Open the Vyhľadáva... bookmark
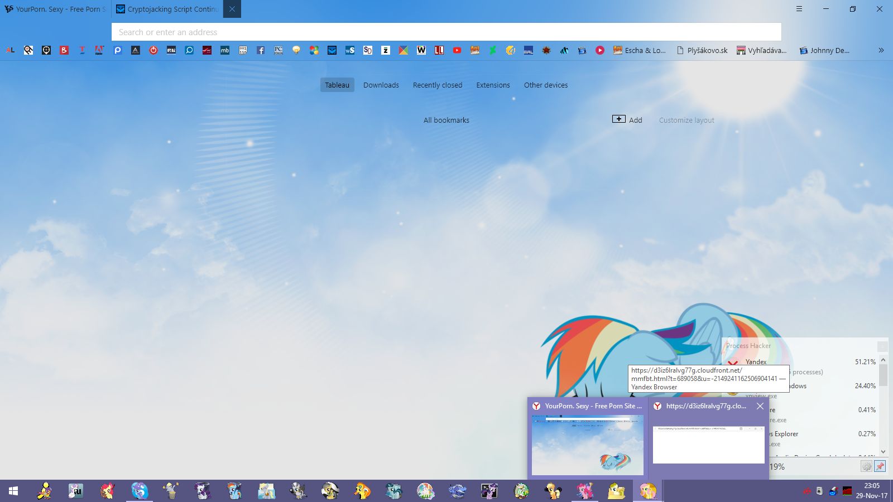Screen dimensions: 893x502 click(x=762, y=50)
